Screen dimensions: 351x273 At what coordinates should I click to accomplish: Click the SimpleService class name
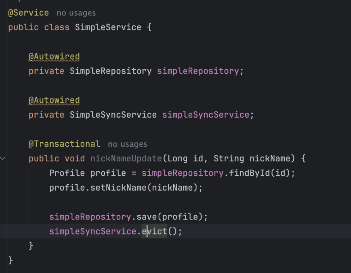point(108,27)
